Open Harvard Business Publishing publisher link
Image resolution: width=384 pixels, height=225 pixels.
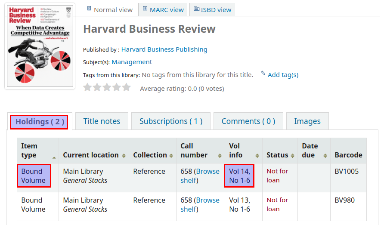164,49
